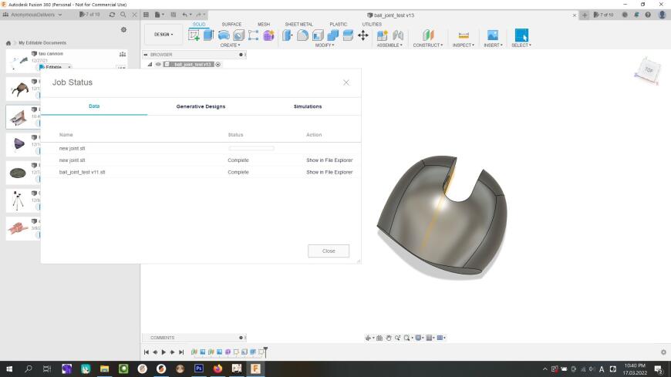The image size is (671, 377).
Task: Show ball_joint_test v11.stl in File Explorer
Action: (329, 172)
